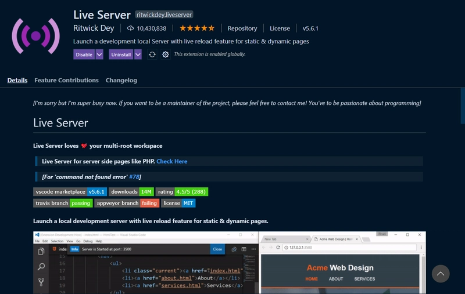Click the travis branch passing badge
The height and width of the screenshot is (294, 465).
click(x=63, y=203)
